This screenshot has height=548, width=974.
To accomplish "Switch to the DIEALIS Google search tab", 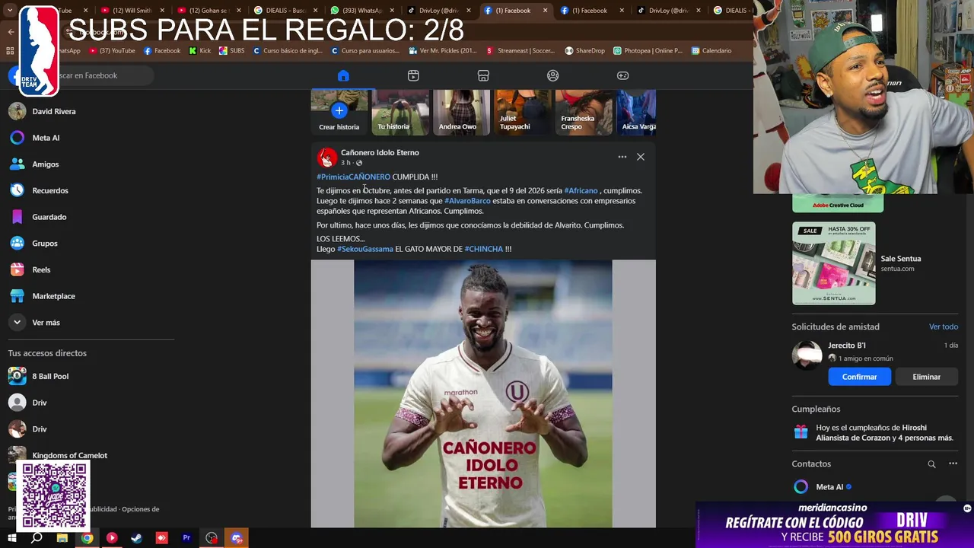I will click(x=285, y=11).
